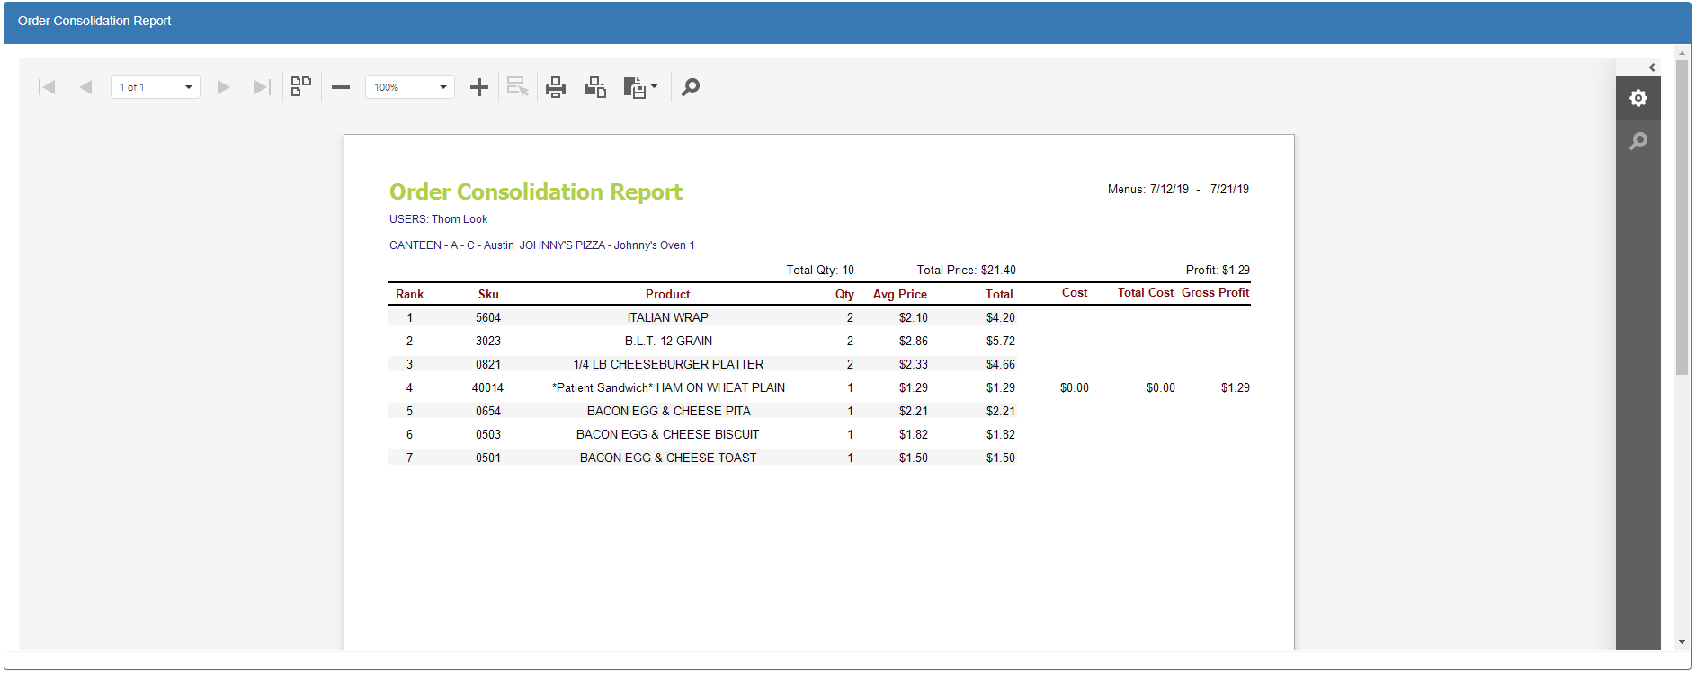1696x676 pixels.
Task: Open the settings gear panel tab
Action: point(1638,98)
